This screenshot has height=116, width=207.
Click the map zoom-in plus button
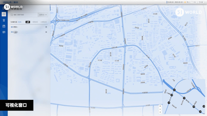click(x=160, y=106)
